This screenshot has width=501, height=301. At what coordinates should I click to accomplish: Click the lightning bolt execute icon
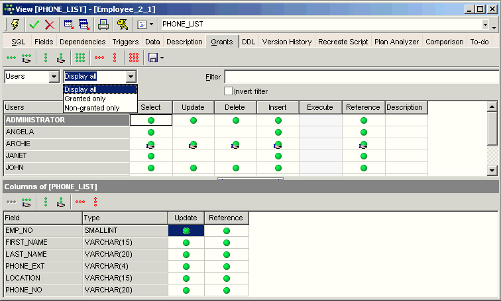pyautogui.click(x=15, y=24)
